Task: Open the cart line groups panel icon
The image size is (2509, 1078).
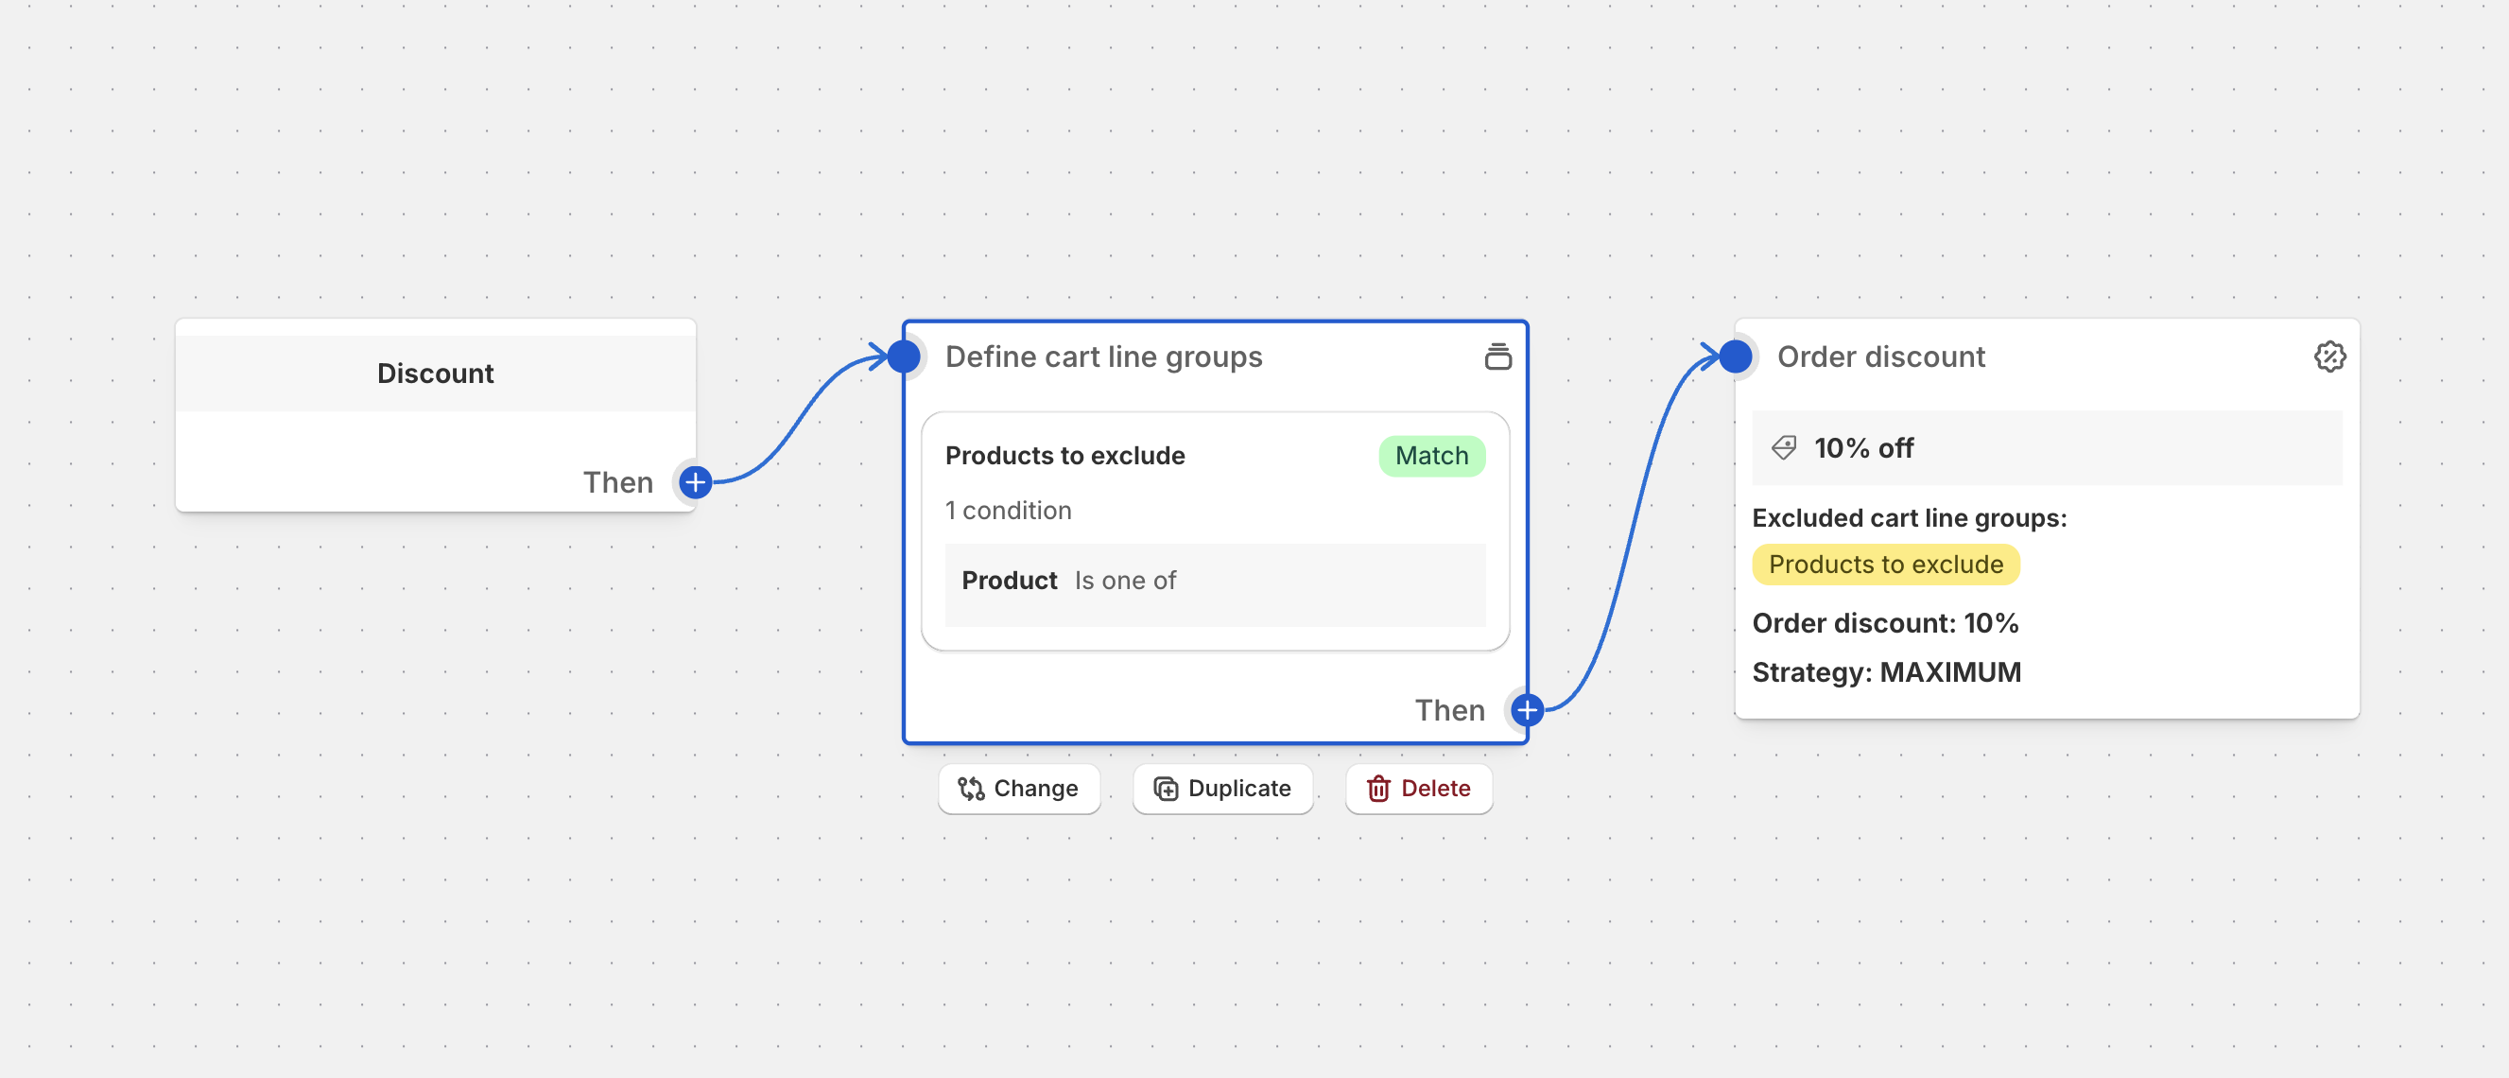Action: pos(1498,356)
